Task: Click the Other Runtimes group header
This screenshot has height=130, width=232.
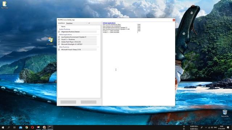Action: [64, 47]
